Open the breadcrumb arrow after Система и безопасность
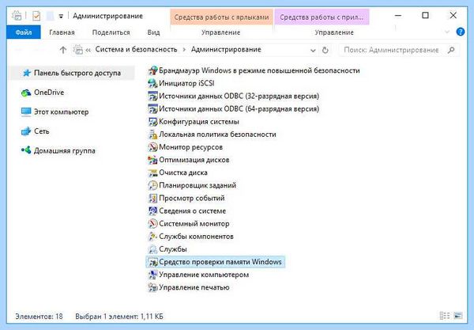The width and height of the screenshot is (474, 330). (184, 50)
